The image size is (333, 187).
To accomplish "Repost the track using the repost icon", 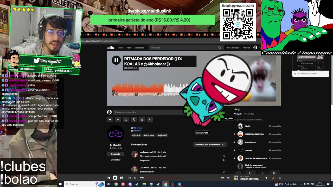I will [x=118, y=119].
